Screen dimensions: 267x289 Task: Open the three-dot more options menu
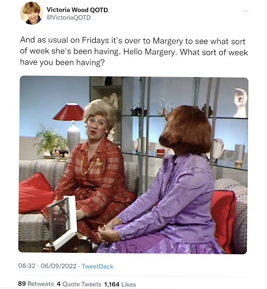[x=246, y=11]
